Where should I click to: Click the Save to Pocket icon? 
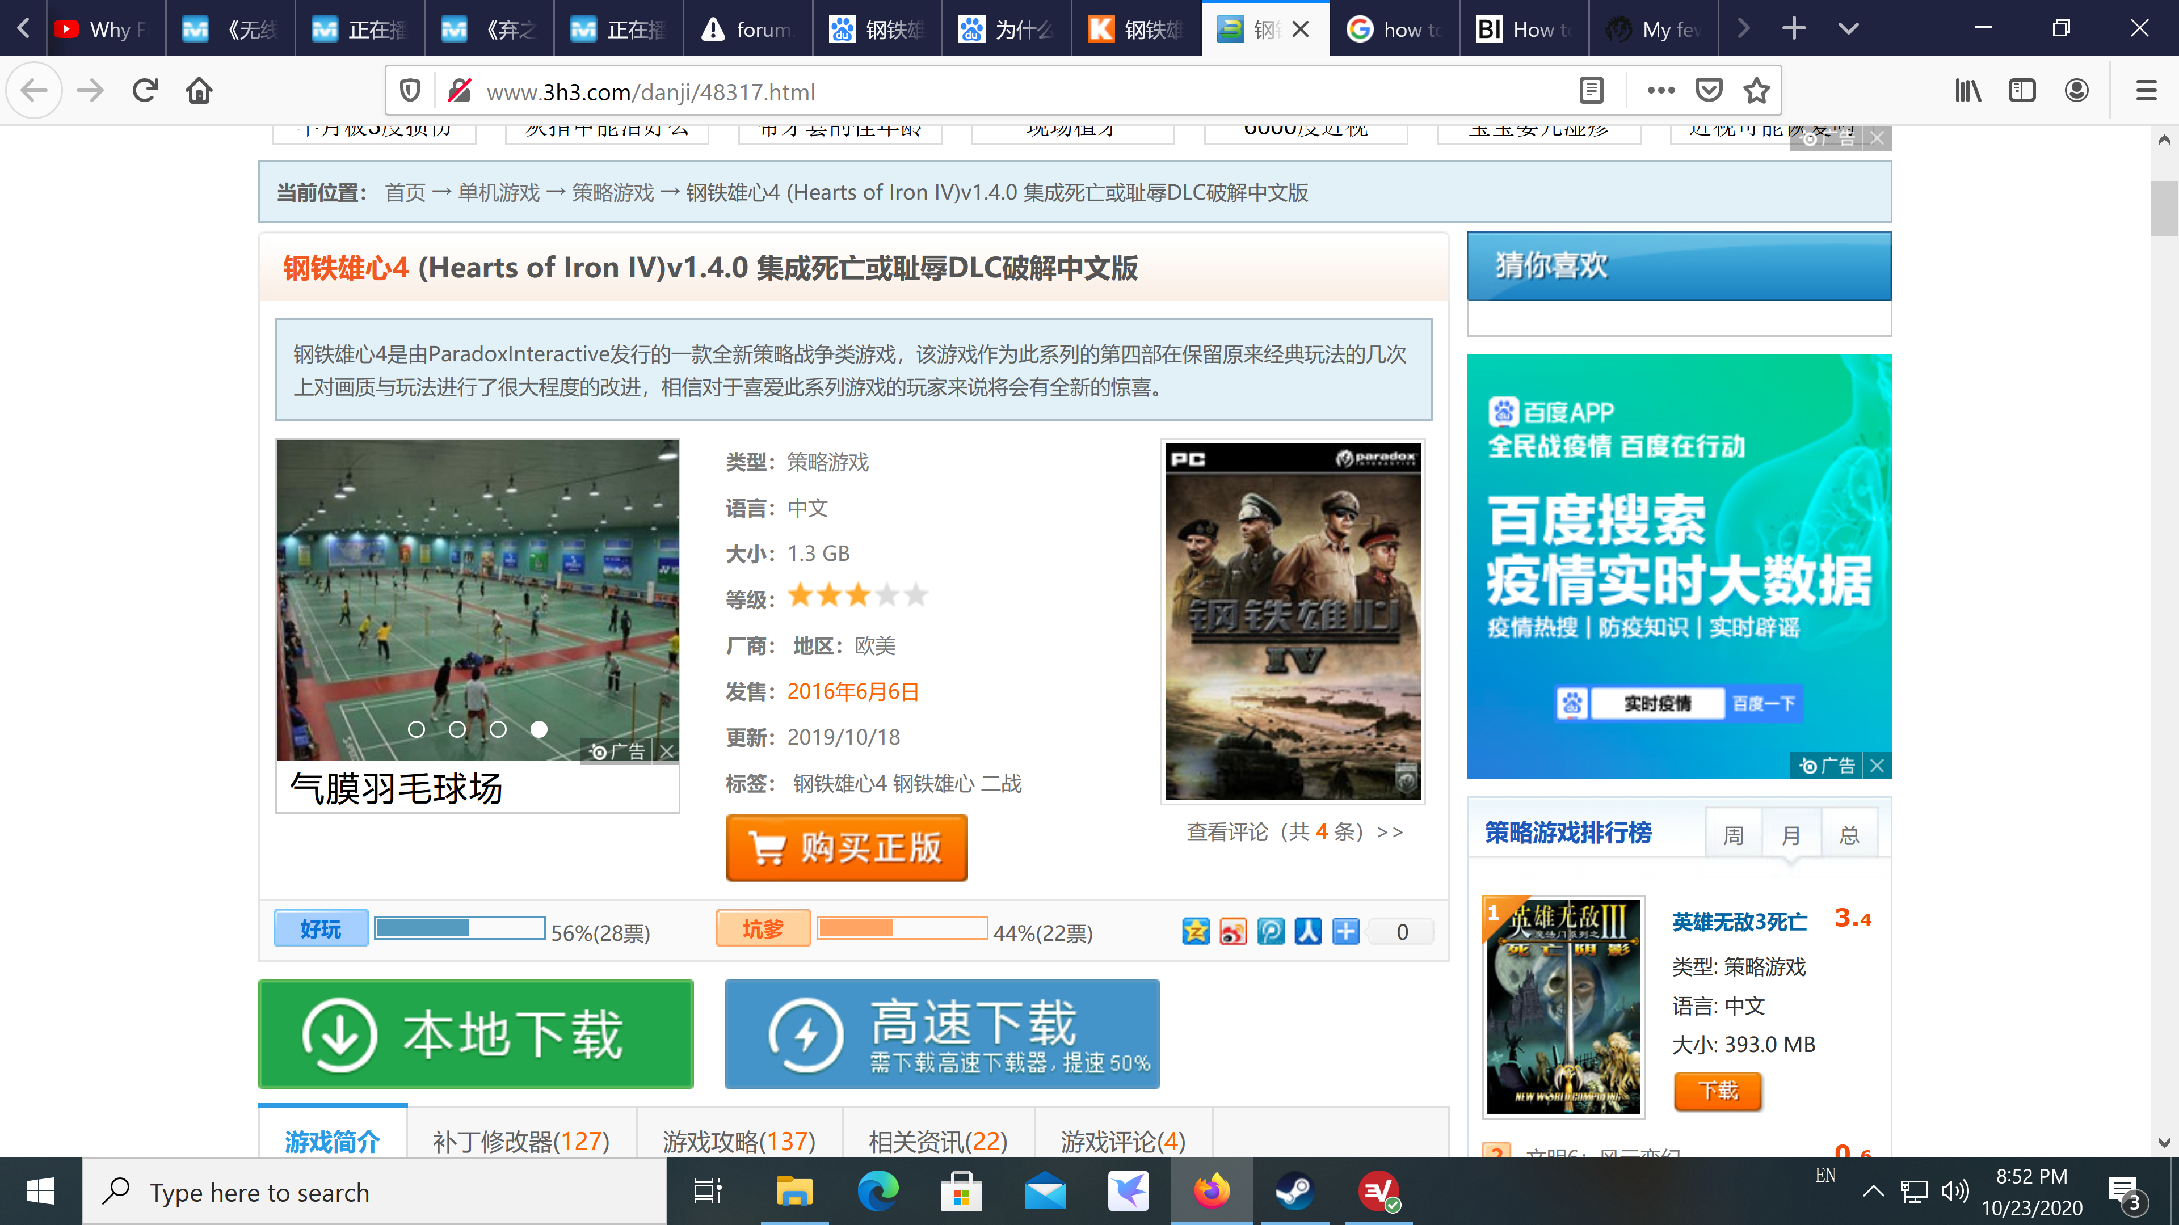(x=1709, y=91)
